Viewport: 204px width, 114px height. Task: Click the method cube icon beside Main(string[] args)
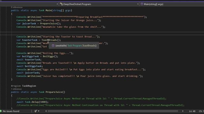[142, 4]
